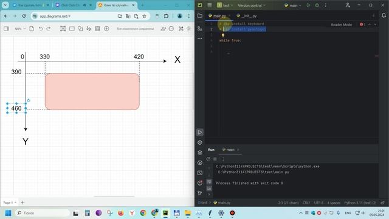Open the Project folder tool window
The image size is (389, 219).
(200, 16)
